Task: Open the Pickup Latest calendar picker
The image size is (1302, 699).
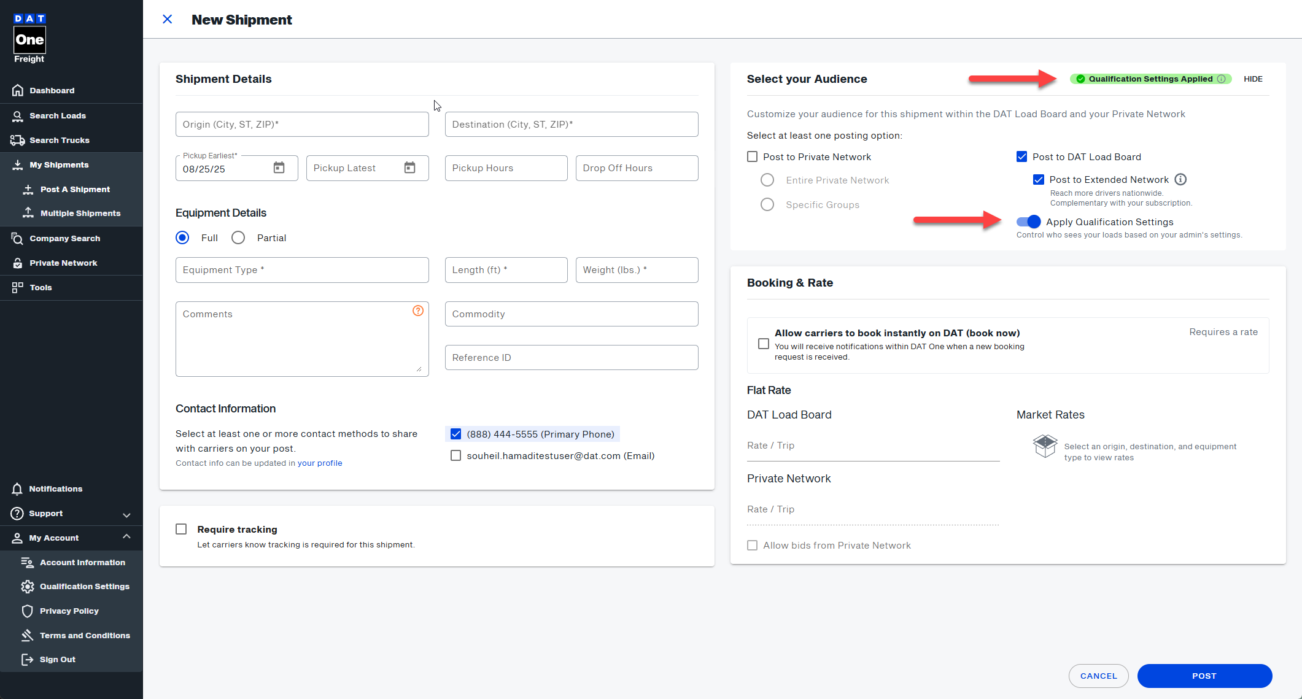Action: 409,168
